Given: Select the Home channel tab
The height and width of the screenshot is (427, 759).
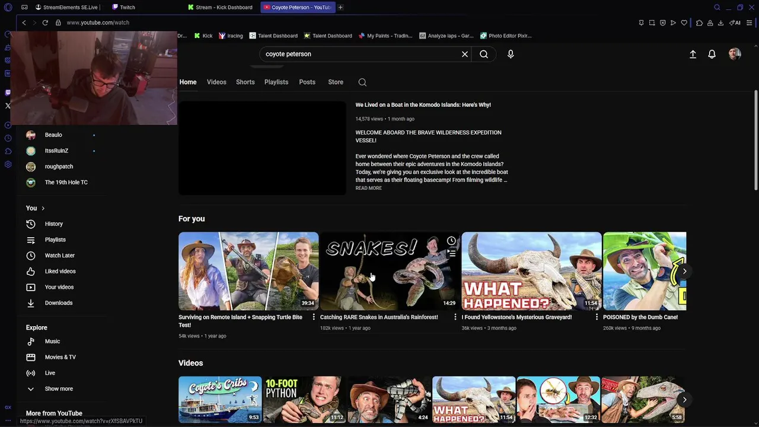Looking at the screenshot, I should tap(188, 82).
